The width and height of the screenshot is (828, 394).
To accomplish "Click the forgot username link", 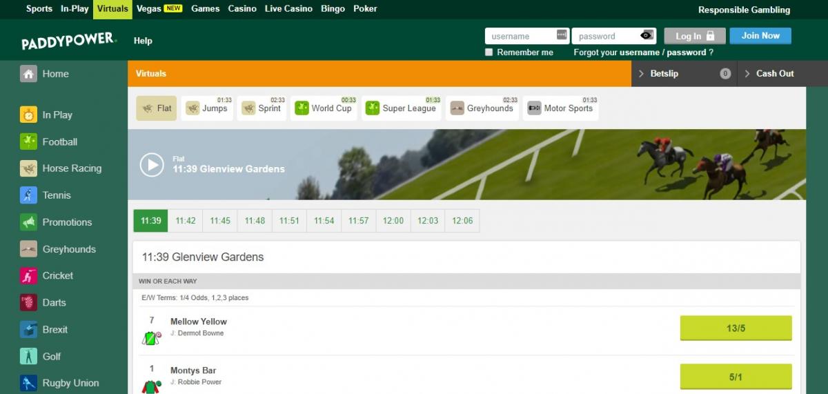I will click(x=640, y=52).
